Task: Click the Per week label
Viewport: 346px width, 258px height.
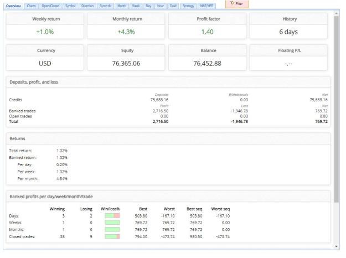Action: (26, 172)
